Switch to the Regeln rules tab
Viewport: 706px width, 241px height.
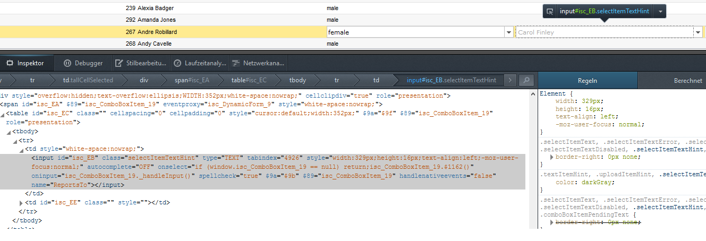[x=588, y=81]
